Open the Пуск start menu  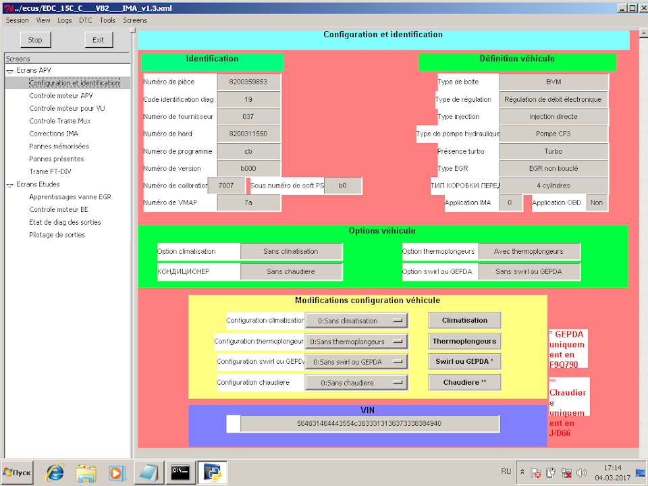[x=17, y=473]
